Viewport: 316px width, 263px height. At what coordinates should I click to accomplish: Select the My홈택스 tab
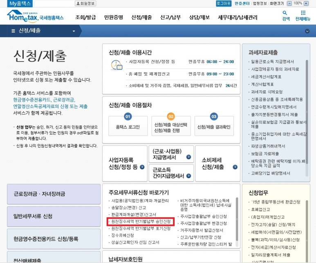(20, 3)
